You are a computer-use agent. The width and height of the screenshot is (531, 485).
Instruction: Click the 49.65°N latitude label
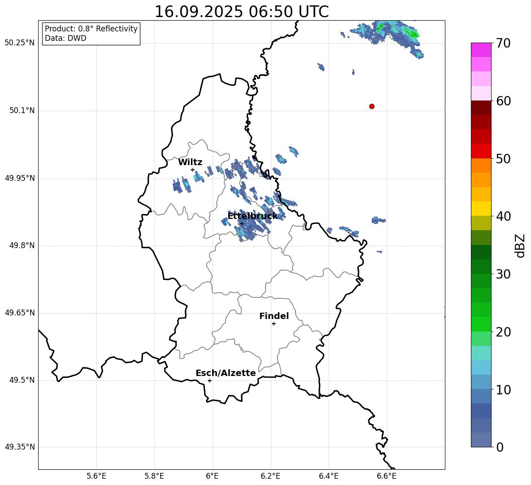click(20, 313)
